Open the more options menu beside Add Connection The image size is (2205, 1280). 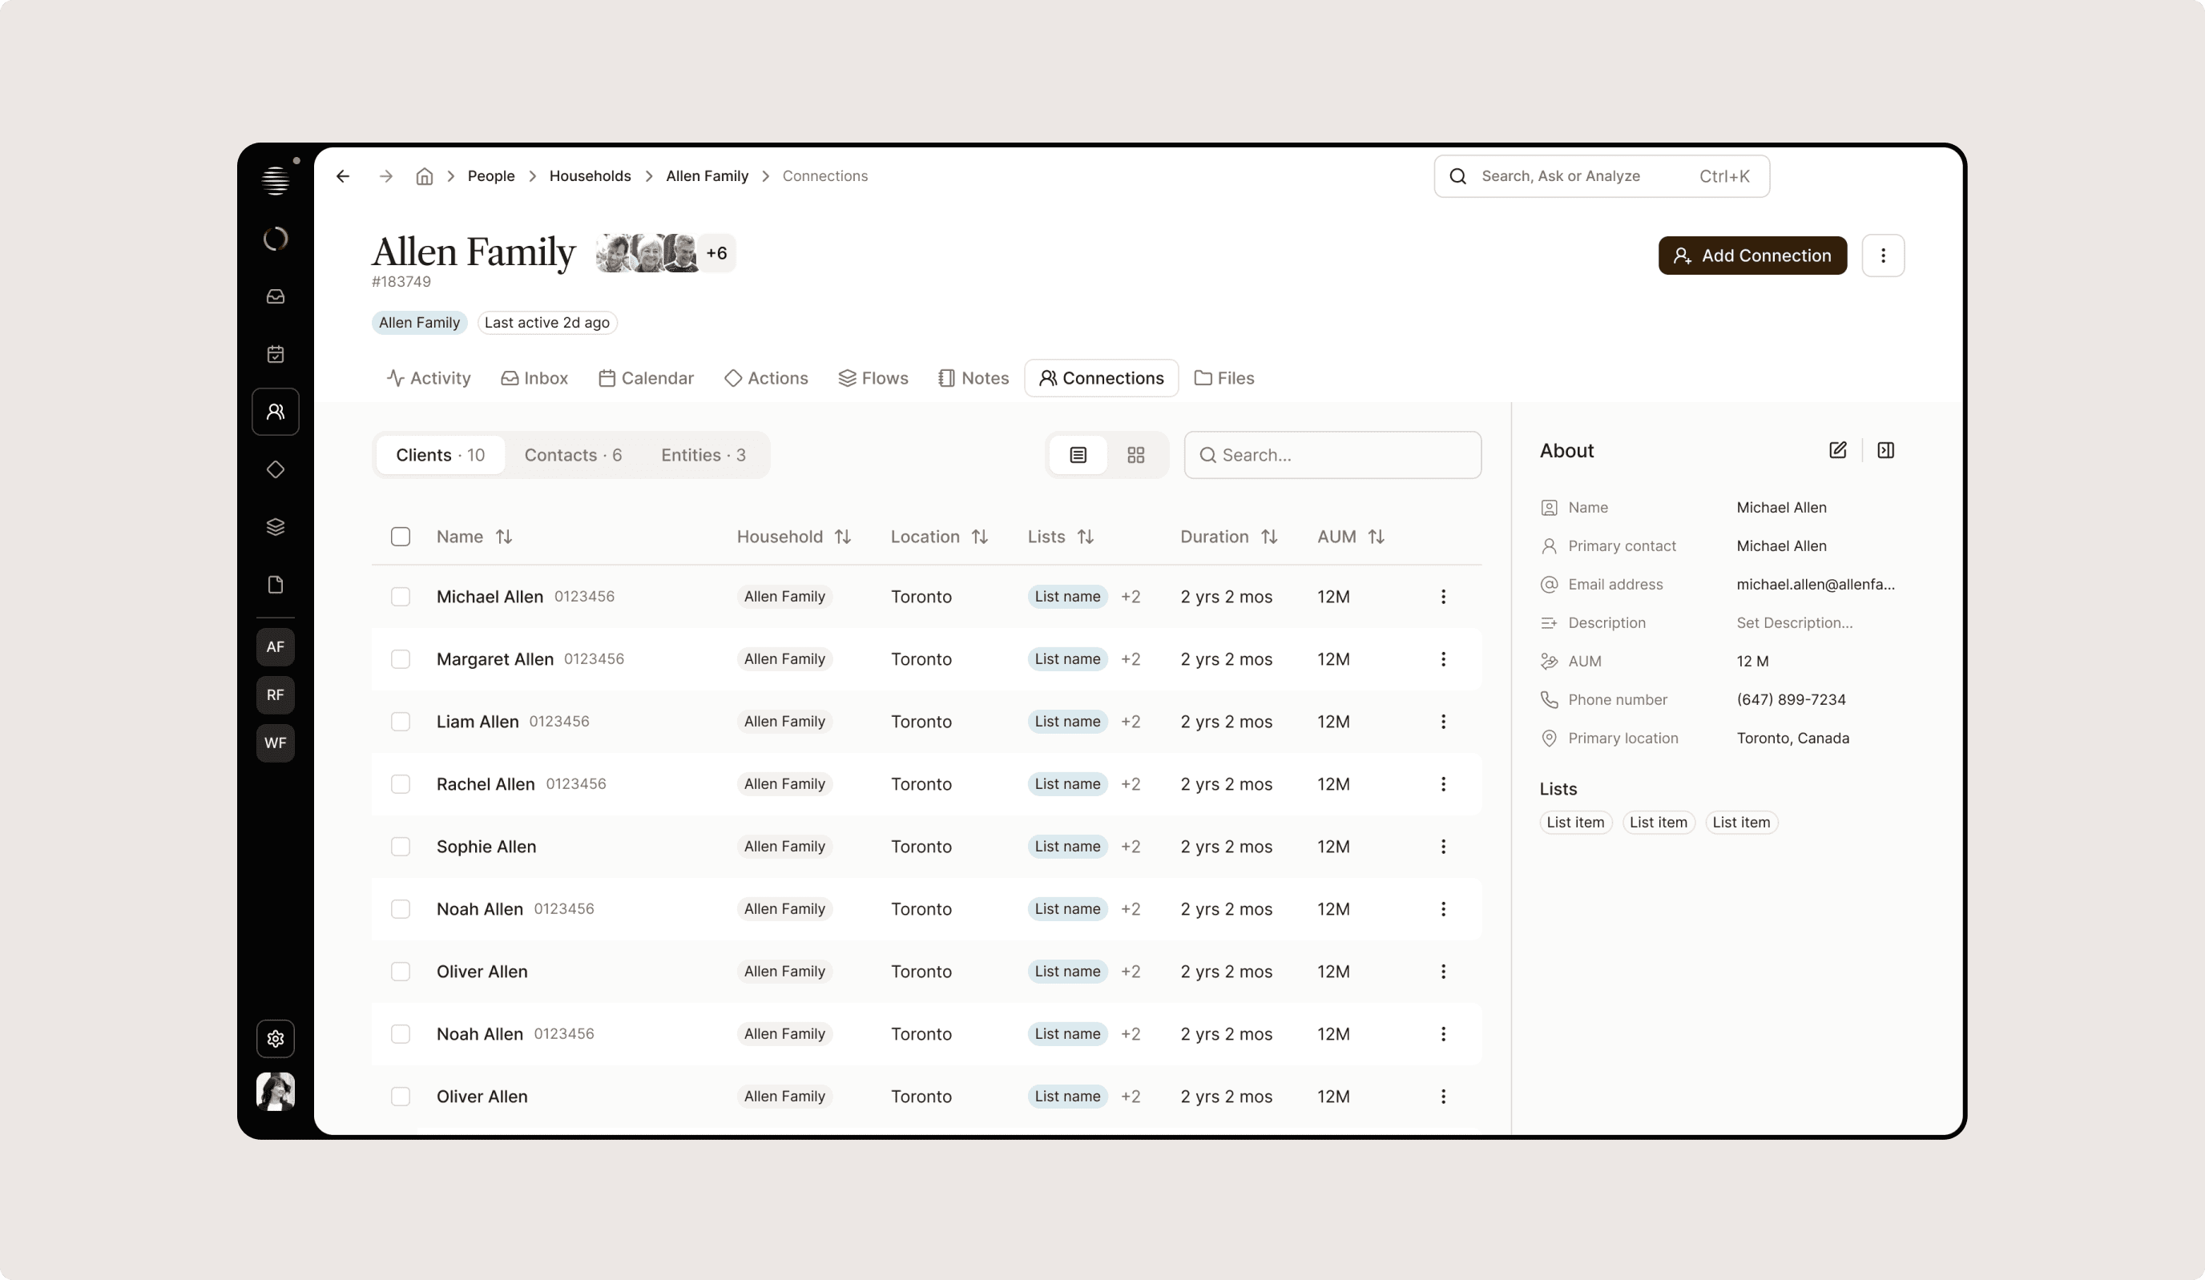point(1883,256)
